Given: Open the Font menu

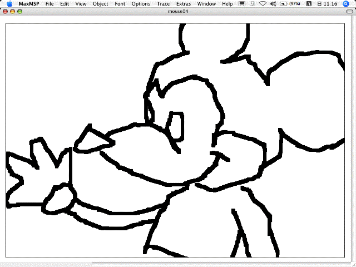Looking at the screenshot, I should [x=120, y=4].
